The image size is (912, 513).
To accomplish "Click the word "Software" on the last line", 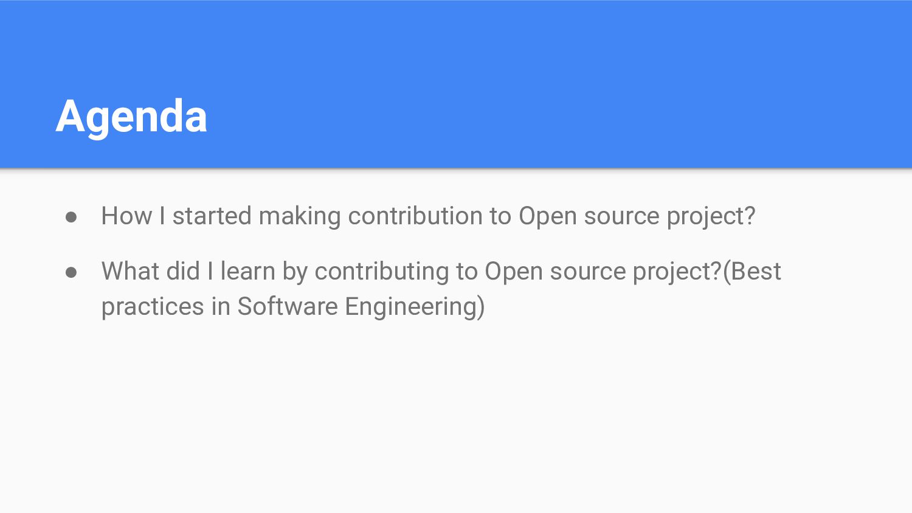I will coord(287,307).
